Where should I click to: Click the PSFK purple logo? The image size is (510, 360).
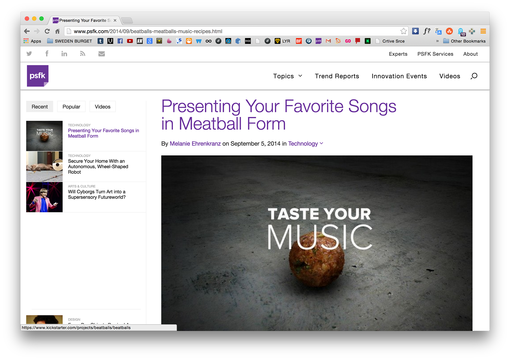point(38,76)
